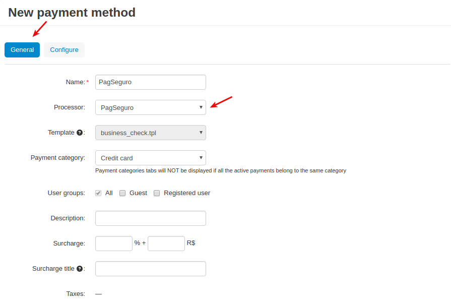The image size is (451, 303).
Task: Click the Template dropdown arrow
Action: coord(201,133)
